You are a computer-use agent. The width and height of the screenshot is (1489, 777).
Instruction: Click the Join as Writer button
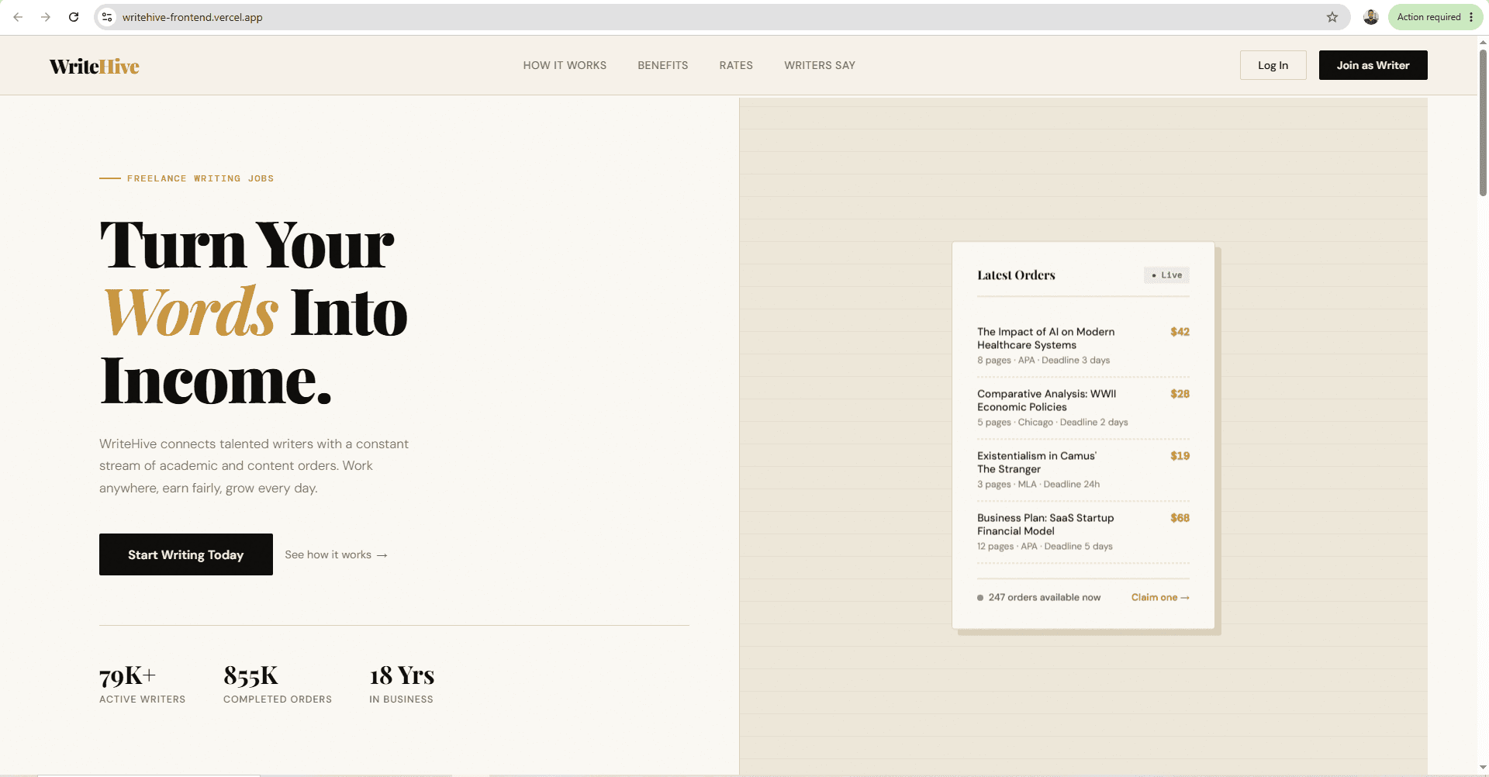point(1373,65)
